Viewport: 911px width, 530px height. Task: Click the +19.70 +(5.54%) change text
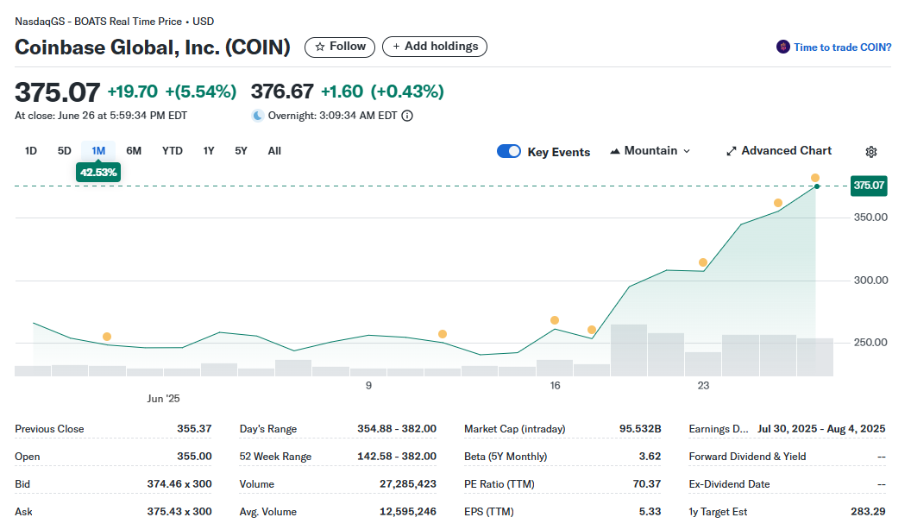click(172, 91)
